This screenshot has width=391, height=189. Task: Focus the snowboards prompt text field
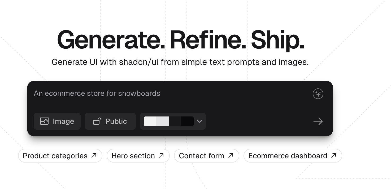[170, 93]
